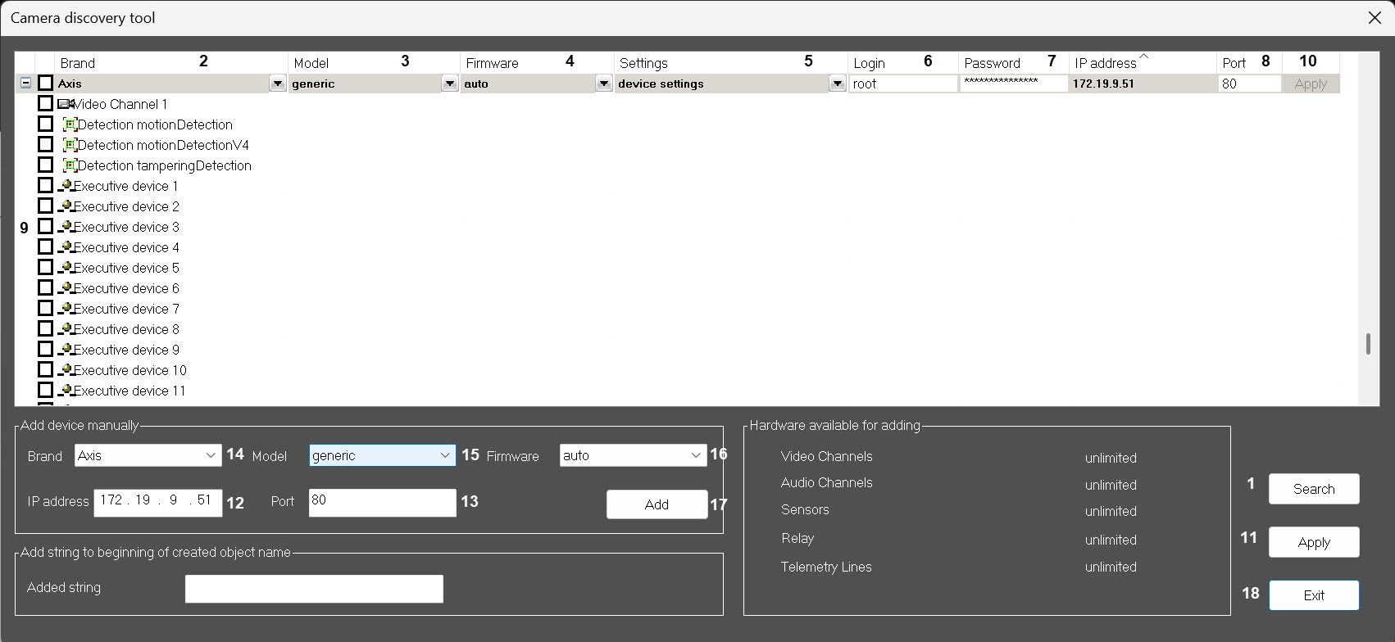This screenshot has width=1395, height=642.
Task: Tick the Executive device 9 checkbox
Action: (46, 350)
